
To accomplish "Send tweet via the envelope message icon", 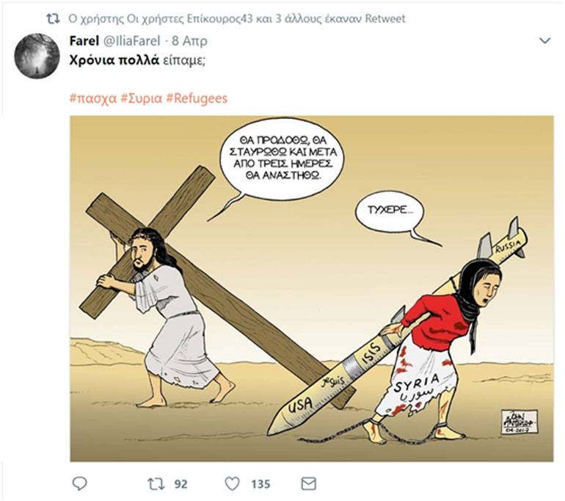I will [x=308, y=483].
